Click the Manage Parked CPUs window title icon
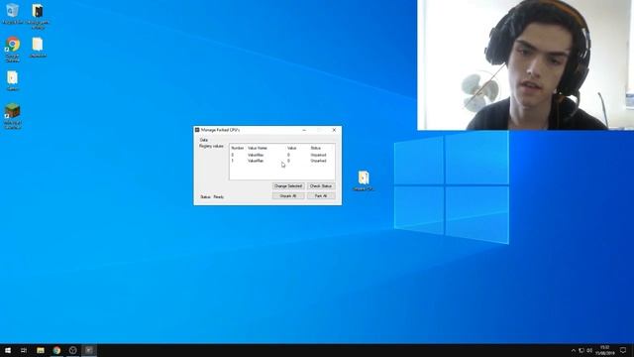 pos(197,130)
